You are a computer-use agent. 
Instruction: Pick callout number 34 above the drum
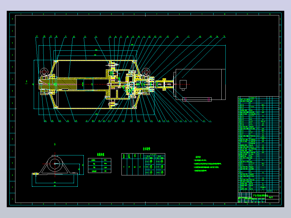pyautogui.click(x=96, y=36)
